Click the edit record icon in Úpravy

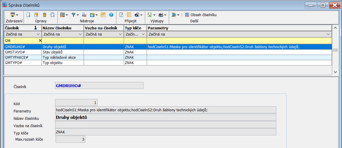(37, 15)
